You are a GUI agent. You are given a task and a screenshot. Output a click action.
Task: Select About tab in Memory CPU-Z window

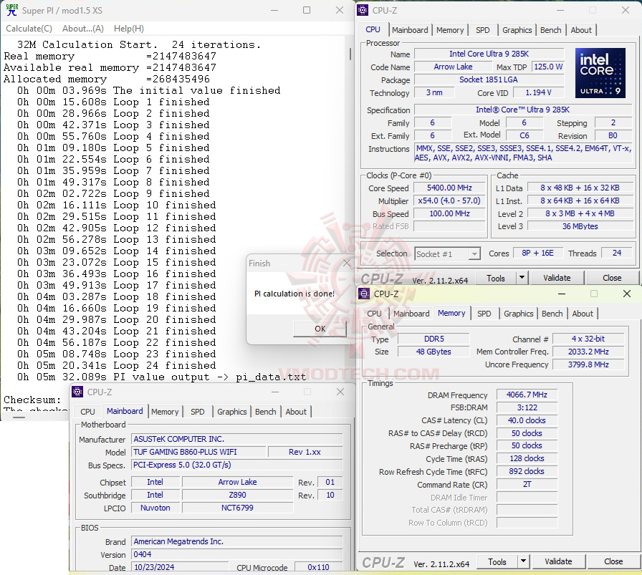[583, 314]
